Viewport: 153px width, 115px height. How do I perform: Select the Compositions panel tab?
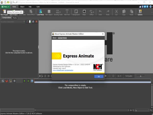point(7,18)
